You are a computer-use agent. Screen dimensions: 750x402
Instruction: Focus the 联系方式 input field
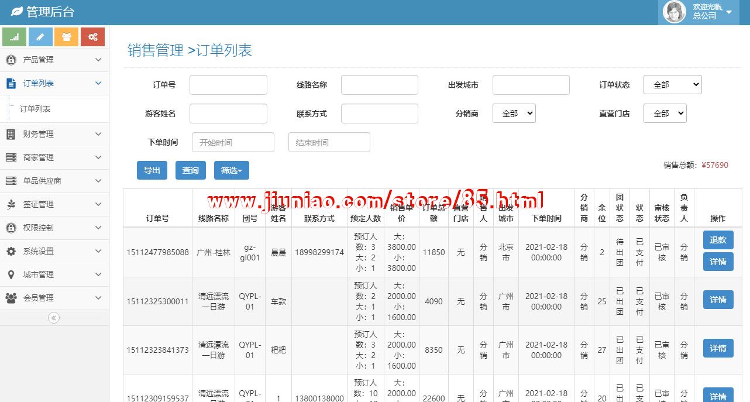[380, 114]
